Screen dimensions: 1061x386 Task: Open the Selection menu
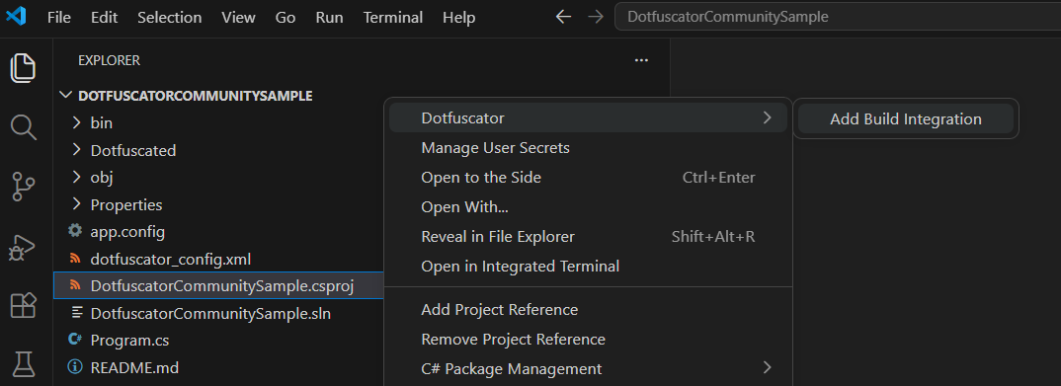pyautogui.click(x=169, y=17)
